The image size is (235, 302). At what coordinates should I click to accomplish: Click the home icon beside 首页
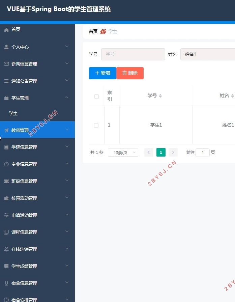[6, 30]
